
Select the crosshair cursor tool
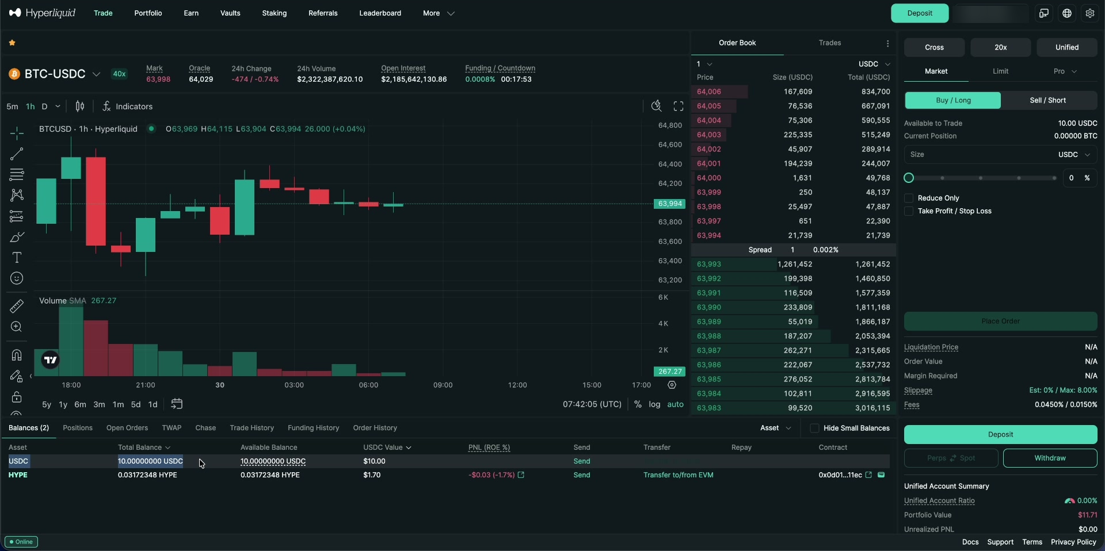tap(17, 133)
